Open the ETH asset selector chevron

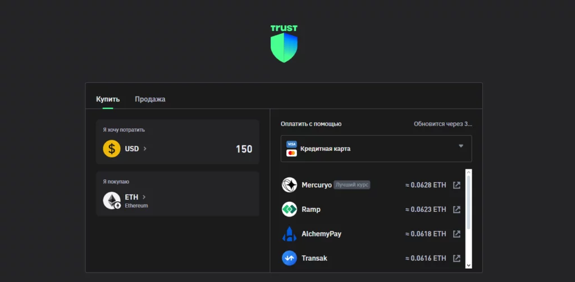pyautogui.click(x=144, y=197)
